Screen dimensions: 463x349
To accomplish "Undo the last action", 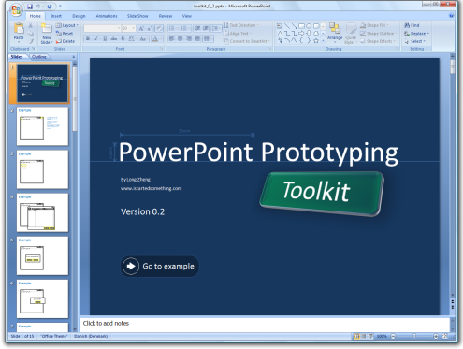I will coord(38,7).
